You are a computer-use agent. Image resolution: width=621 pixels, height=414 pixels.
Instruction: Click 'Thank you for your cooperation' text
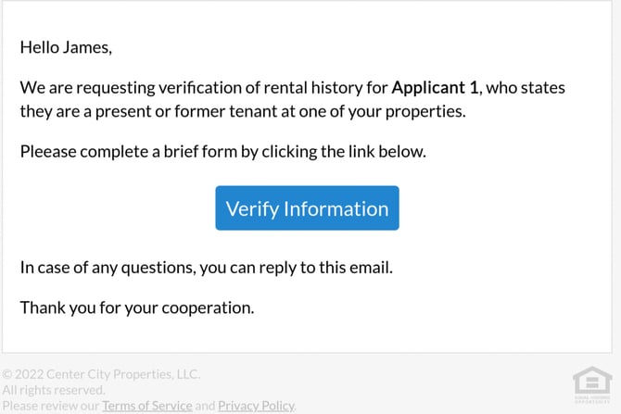click(x=136, y=307)
